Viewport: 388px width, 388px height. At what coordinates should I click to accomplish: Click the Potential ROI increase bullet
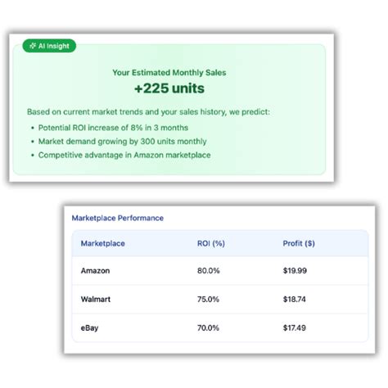click(x=113, y=128)
